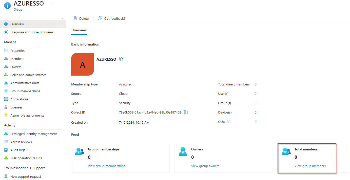
Task: Click the Roles and administrators icon
Action: pyautogui.click(x=6, y=75)
